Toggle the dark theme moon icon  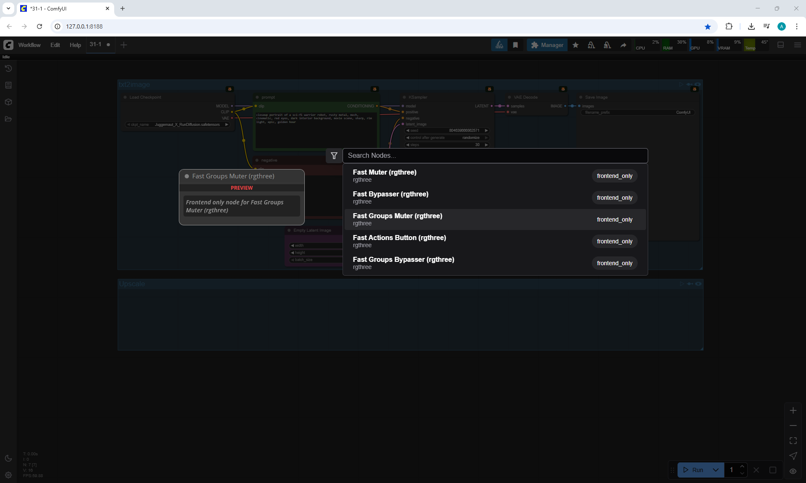tap(8, 458)
